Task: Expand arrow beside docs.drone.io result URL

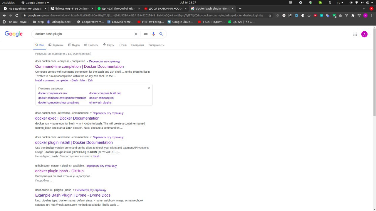Action: coord(73,190)
